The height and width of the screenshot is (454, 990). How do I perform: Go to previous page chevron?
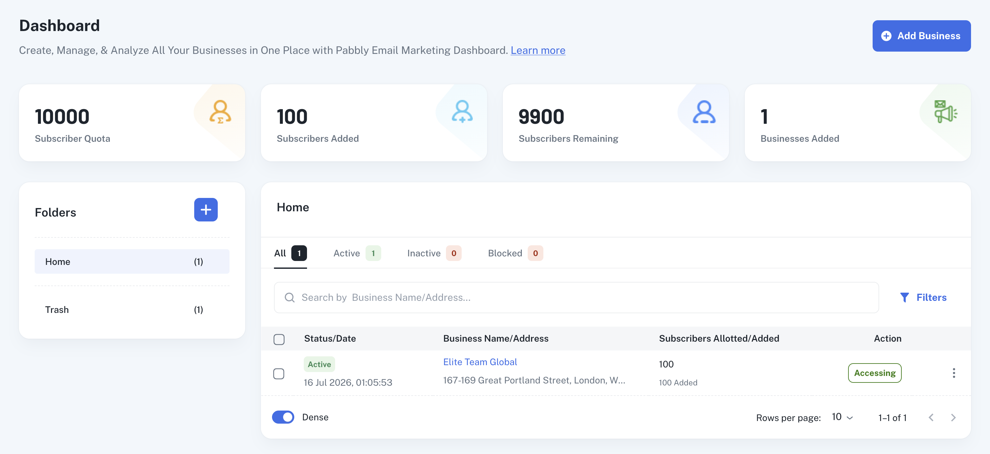[x=931, y=417]
